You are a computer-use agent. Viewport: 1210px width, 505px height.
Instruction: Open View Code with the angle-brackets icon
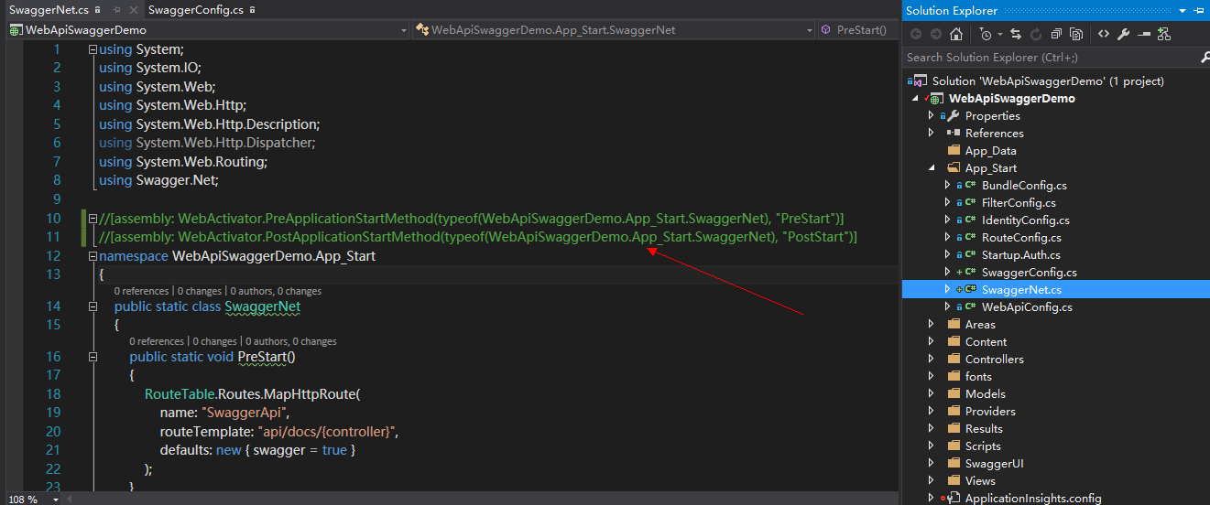click(1103, 34)
